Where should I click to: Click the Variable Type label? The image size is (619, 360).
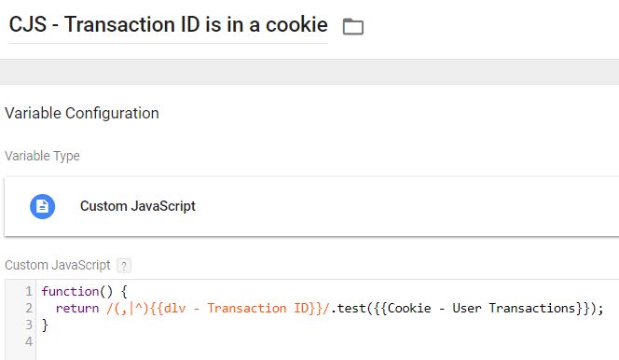pyautogui.click(x=42, y=156)
